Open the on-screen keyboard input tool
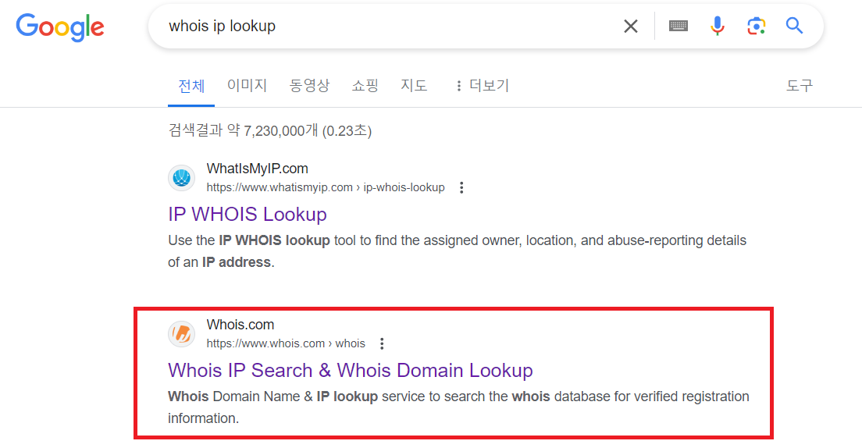The image size is (862, 448). pos(679,26)
